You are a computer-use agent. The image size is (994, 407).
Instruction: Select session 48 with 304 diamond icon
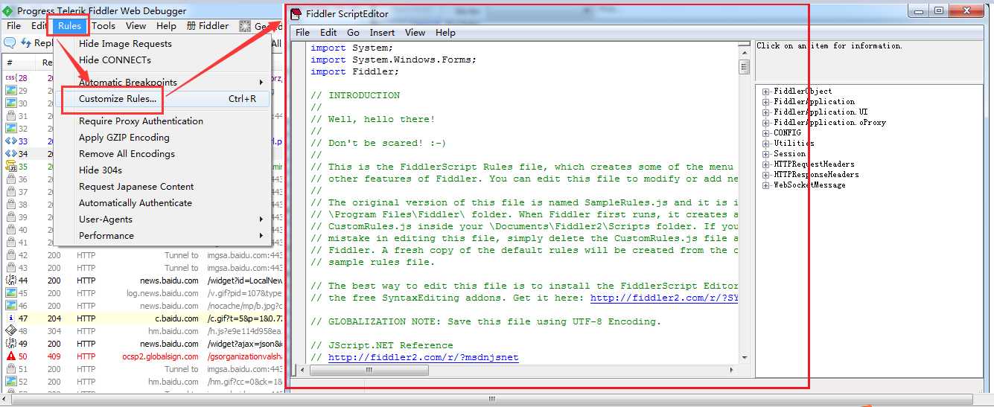coord(11,330)
